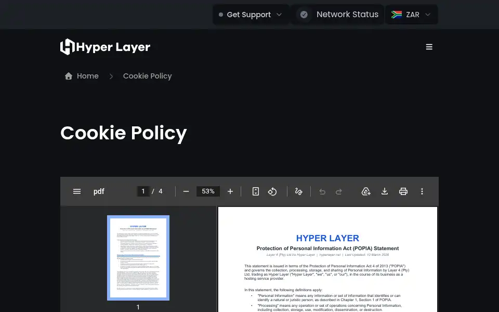Open the hamburger navigation menu
The image size is (499, 312).
coord(429,47)
